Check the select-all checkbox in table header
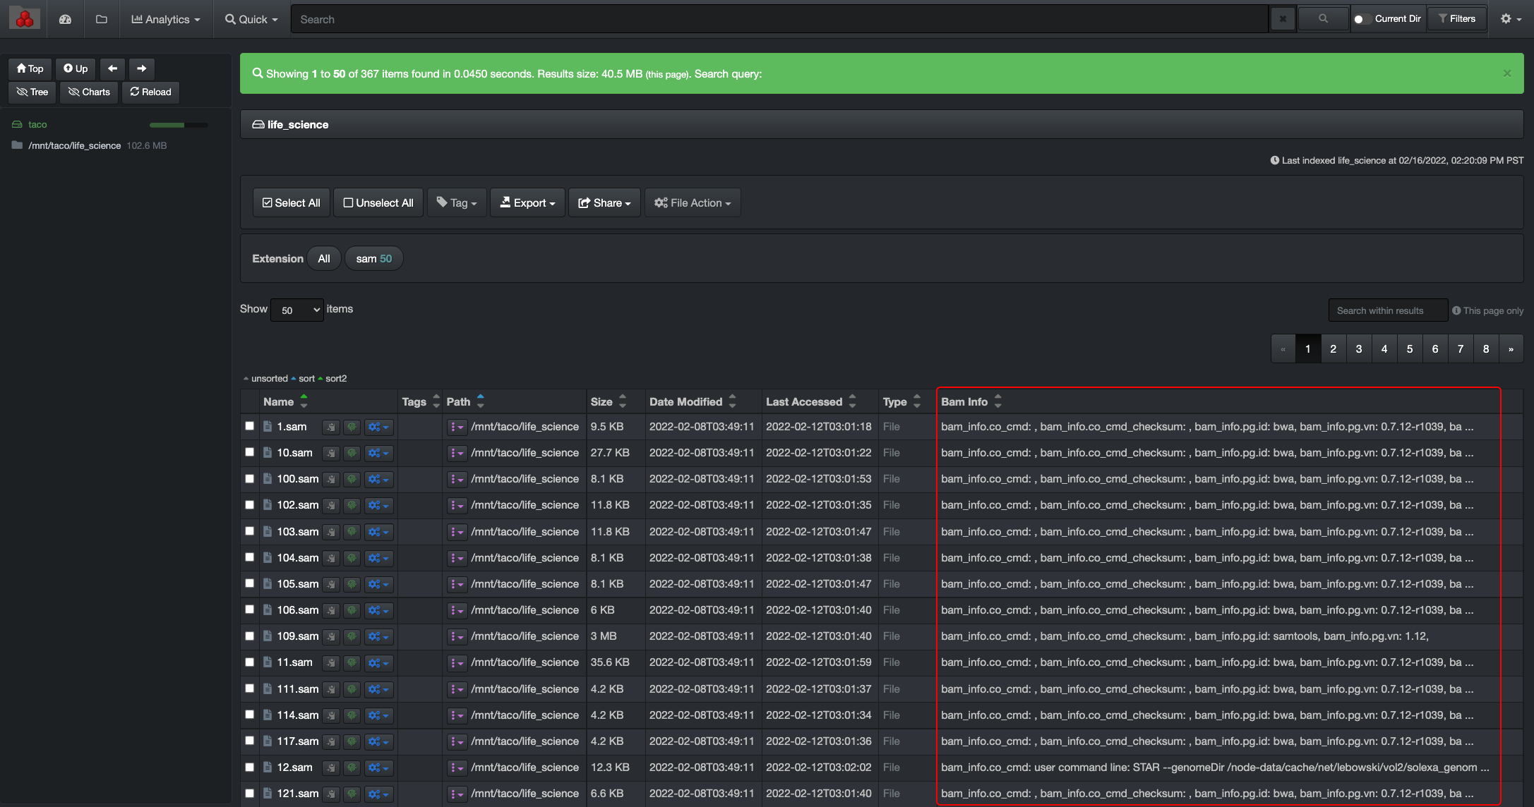Screen dimensions: 1534x807 click(249, 401)
